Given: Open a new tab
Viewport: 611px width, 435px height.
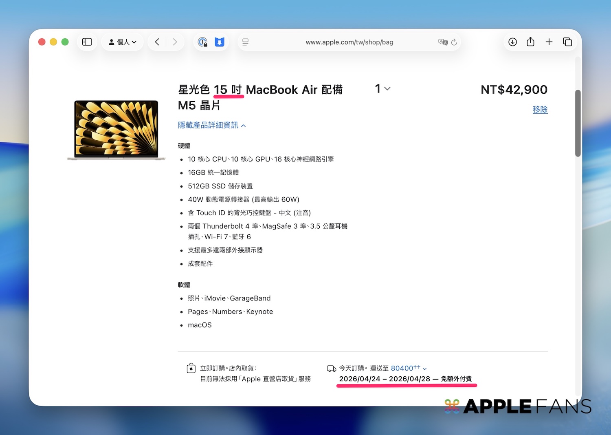Looking at the screenshot, I should [x=549, y=42].
